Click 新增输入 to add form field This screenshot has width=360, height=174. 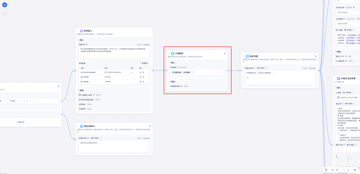click(144, 63)
